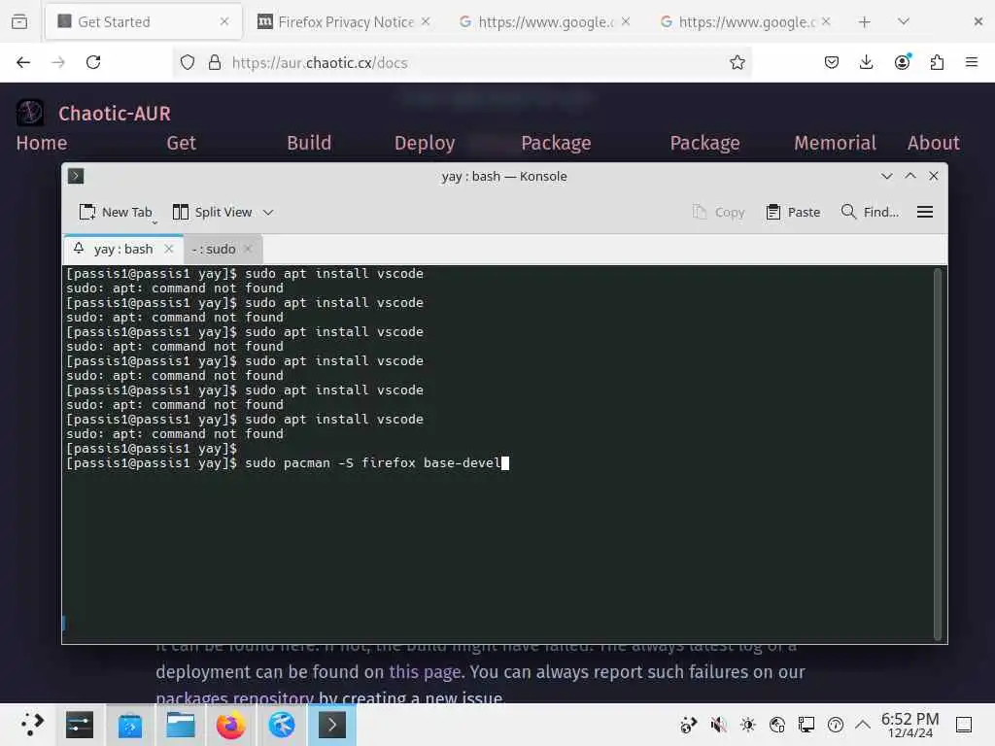Close the 'yay : bash' Konsole tab
Screen dimensions: 995x746
(169, 249)
